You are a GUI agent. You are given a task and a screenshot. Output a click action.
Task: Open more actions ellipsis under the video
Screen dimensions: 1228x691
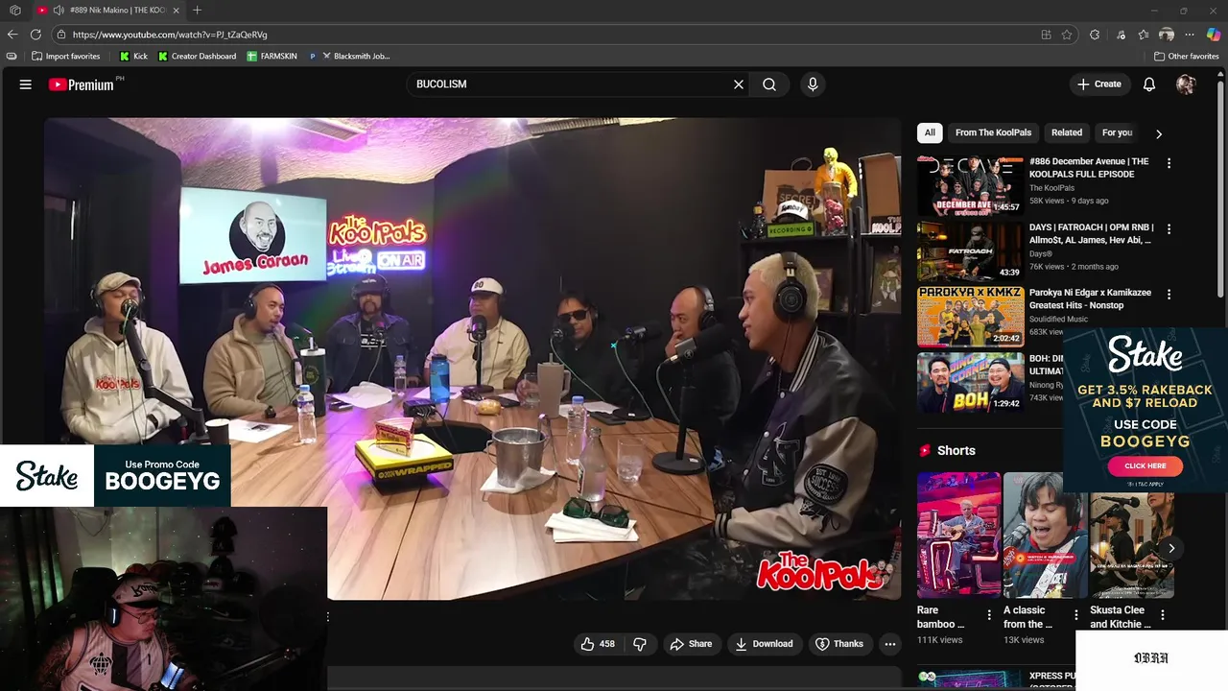point(890,644)
